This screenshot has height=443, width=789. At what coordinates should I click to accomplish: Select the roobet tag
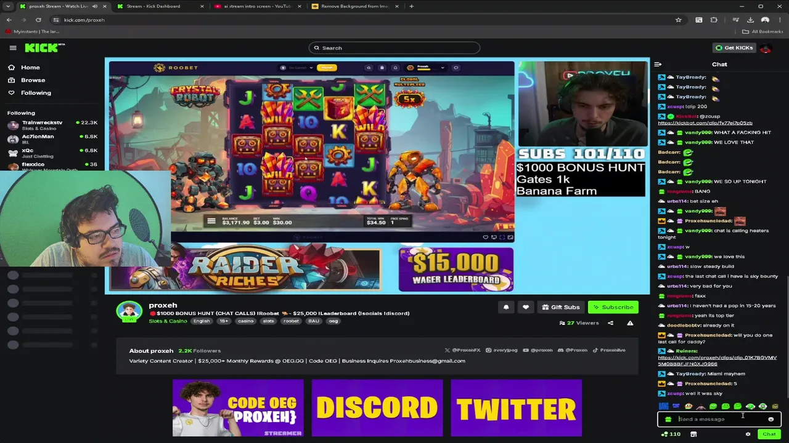pos(291,321)
